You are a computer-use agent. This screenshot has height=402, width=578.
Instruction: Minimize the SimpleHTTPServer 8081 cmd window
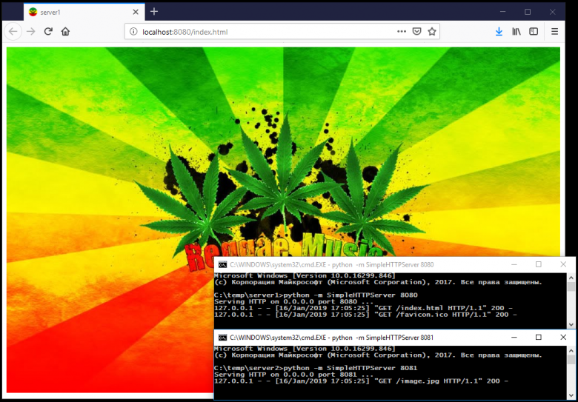click(x=514, y=337)
